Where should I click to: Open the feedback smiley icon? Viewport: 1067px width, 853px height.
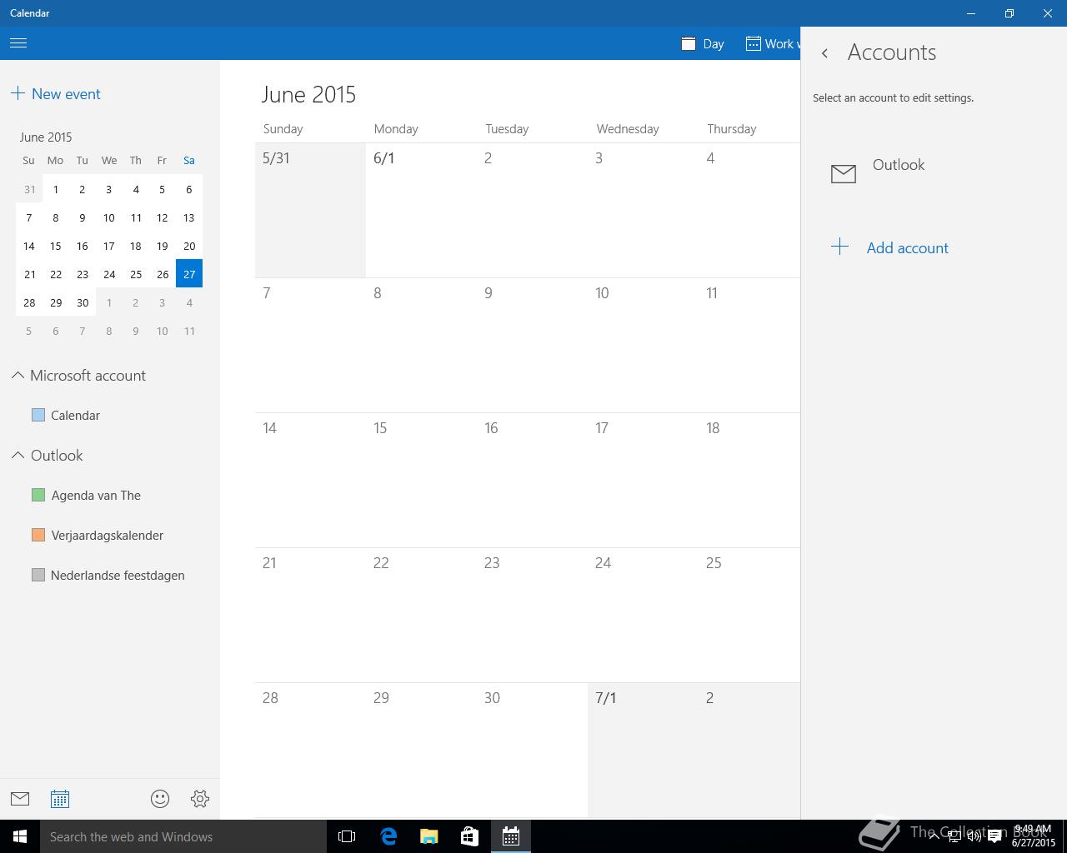click(160, 799)
